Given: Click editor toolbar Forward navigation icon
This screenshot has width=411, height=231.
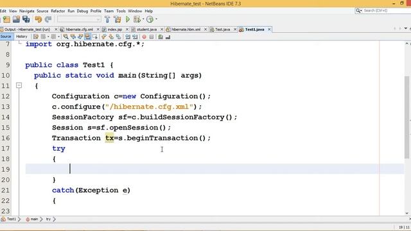Looking at the screenshot, I should (53, 37).
